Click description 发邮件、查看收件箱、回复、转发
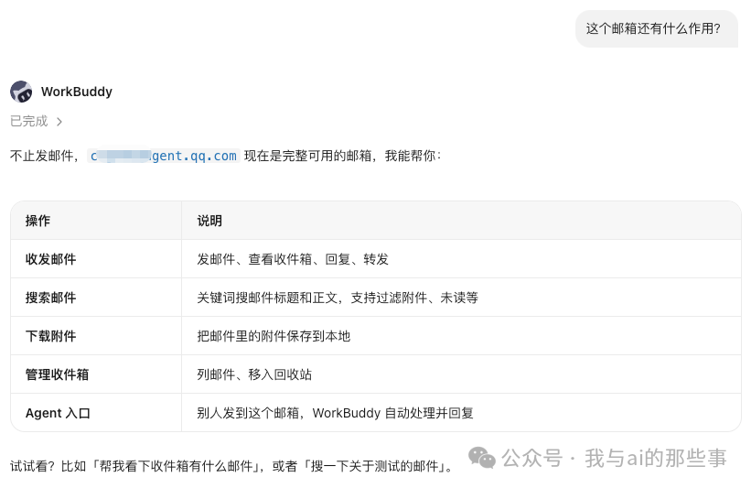This screenshot has height=488, width=751. click(293, 259)
